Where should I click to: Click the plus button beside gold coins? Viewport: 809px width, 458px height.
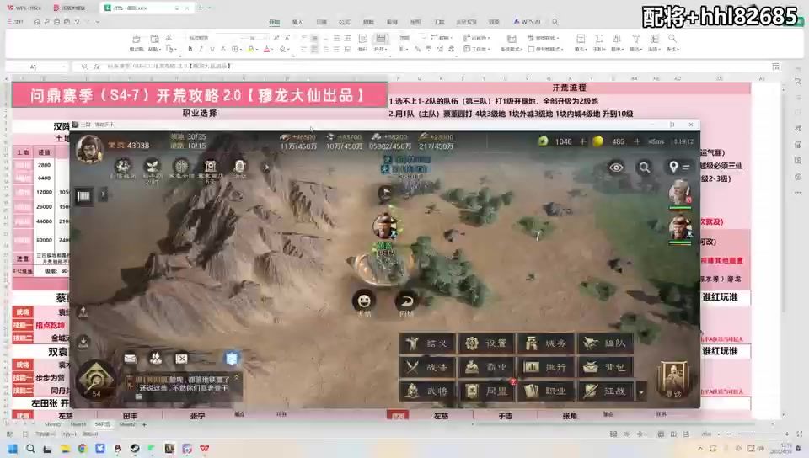[x=638, y=141]
